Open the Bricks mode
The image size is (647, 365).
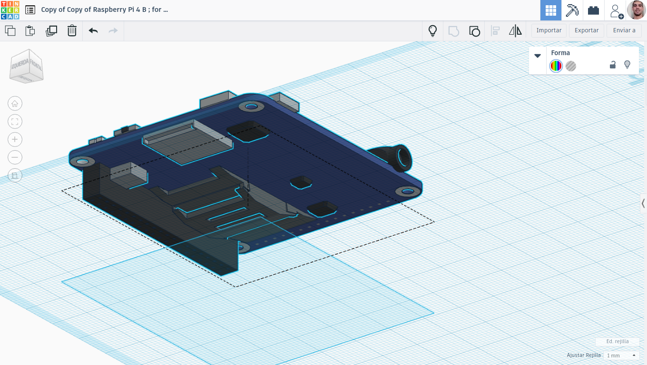point(593,10)
